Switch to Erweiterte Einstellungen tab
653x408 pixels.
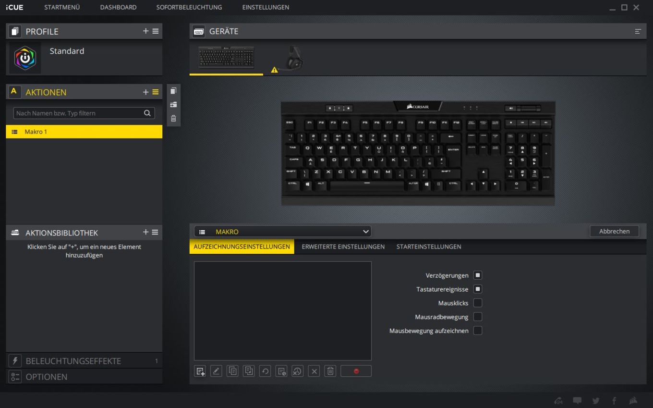343,247
